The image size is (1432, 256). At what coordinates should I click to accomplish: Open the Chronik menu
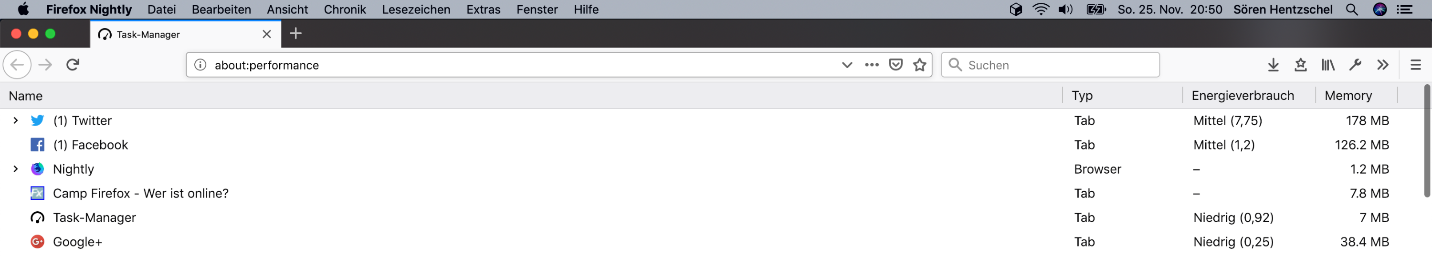click(x=345, y=10)
